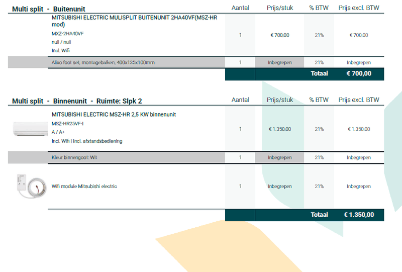Click the 'Aantal' column header in Buitenunit table
This screenshot has height=272, width=402.
[x=240, y=8]
